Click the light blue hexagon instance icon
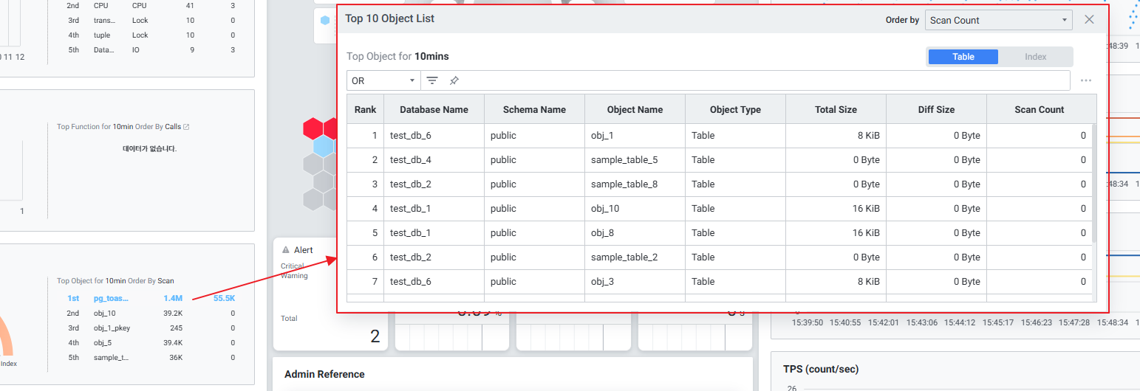Viewport: 1140px width, 391px height. pyautogui.click(x=323, y=146)
